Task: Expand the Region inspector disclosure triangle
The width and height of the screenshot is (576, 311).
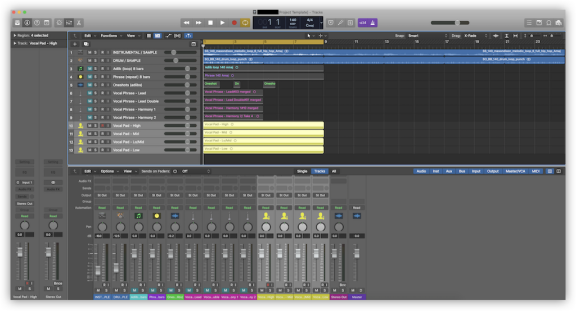Action: pyautogui.click(x=15, y=35)
